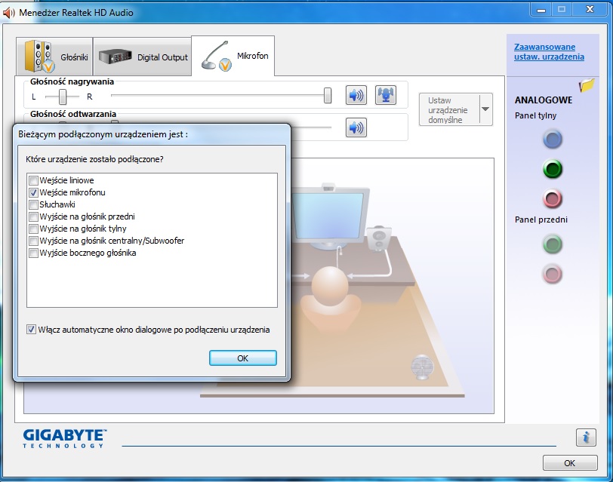Image resolution: width=613 pixels, height=482 pixels.
Task: Select the Mikrofon tab
Action: click(x=233, y=57)
